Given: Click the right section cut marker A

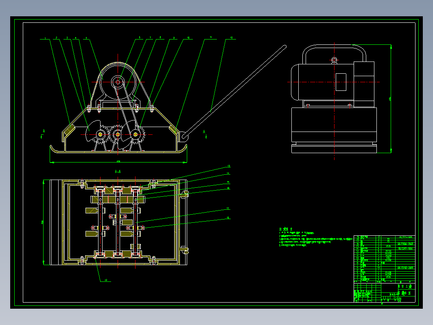Looking at the screenshot, I should 204,132.
